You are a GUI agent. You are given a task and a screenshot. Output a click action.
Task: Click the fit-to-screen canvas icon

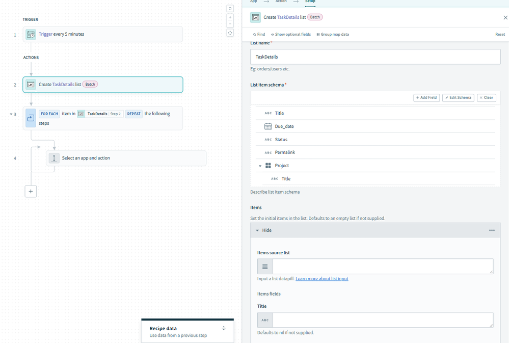coord(230,33)
